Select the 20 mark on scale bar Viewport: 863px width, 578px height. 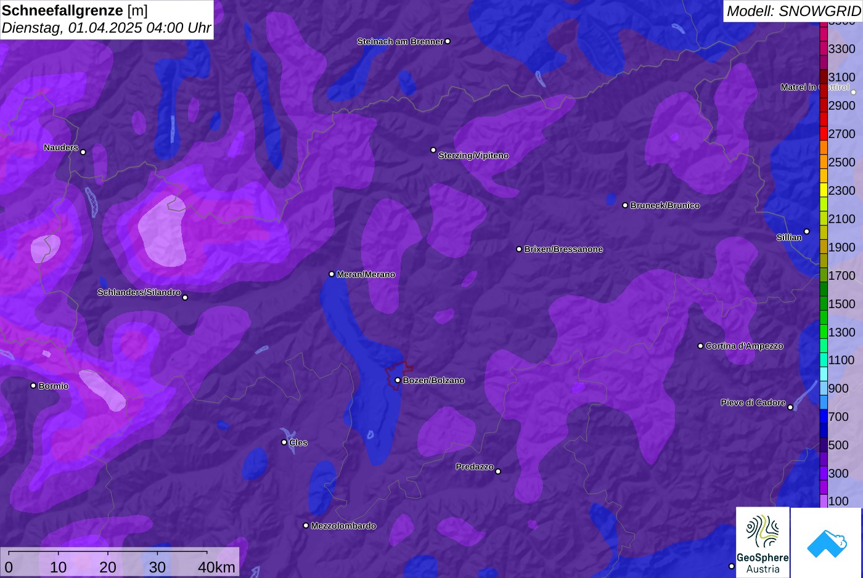(108, 567)
